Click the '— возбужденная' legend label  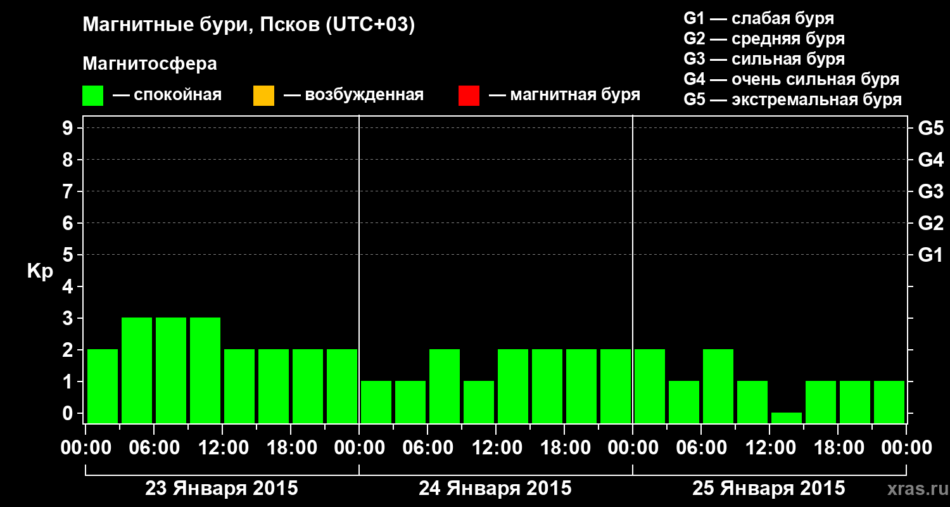click(x=353, y=95)
